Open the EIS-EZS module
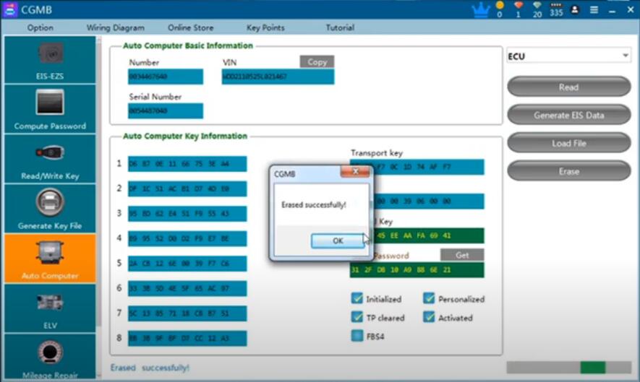640x382 pixels. [x=50, y=59]
